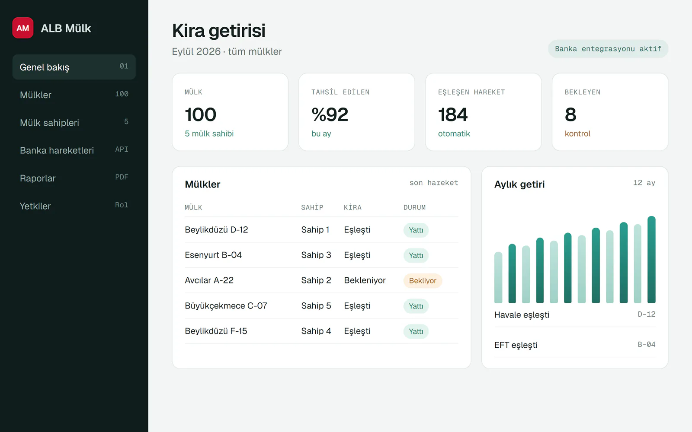This screenshot has width=692, height=432.
Task: Select the Büyükçekmece C-07 property name
Action: point(226,306)
